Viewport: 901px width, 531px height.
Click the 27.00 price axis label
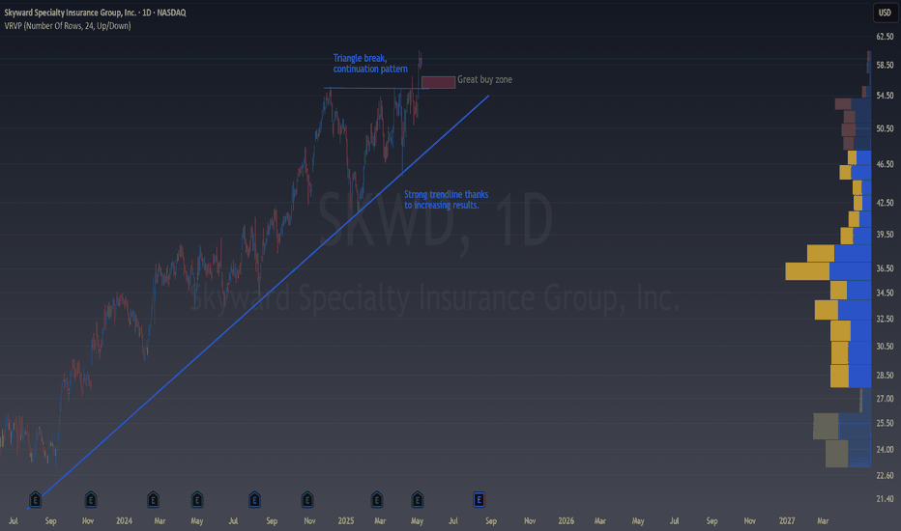pos(885,398)
